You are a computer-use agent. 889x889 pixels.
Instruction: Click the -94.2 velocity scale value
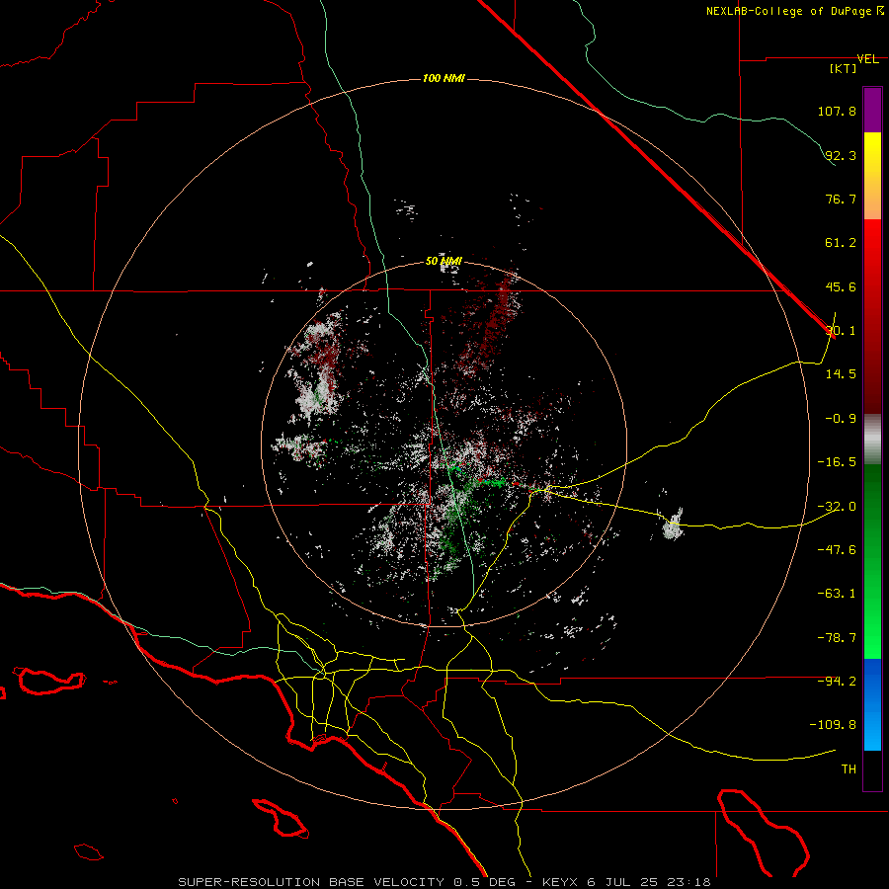pyautogui.click(x=837, y=682)
